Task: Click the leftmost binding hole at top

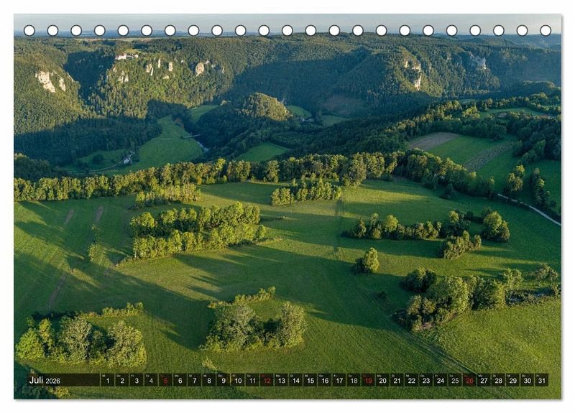Action: point(29,30)
